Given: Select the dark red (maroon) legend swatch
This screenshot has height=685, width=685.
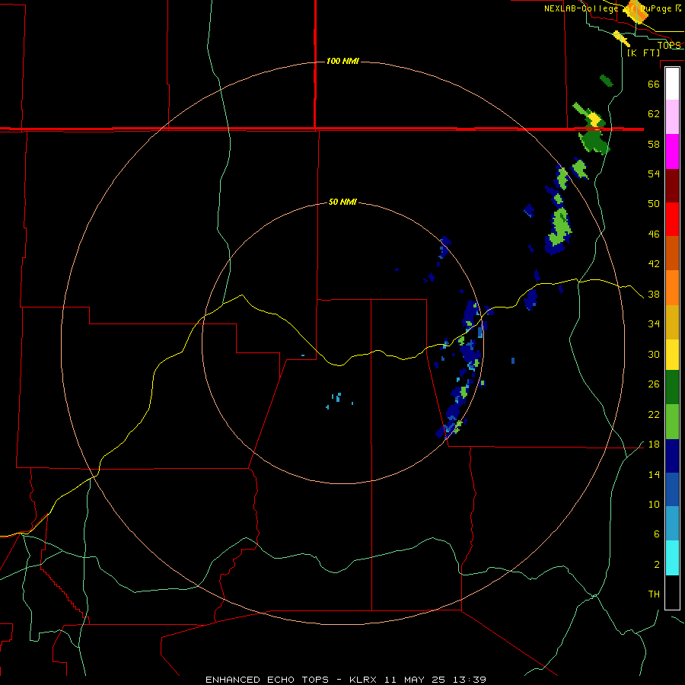Looking at the screenshot, I should click(672, 185).
